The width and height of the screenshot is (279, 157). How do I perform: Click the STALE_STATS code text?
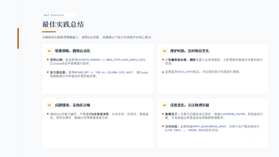185,72
